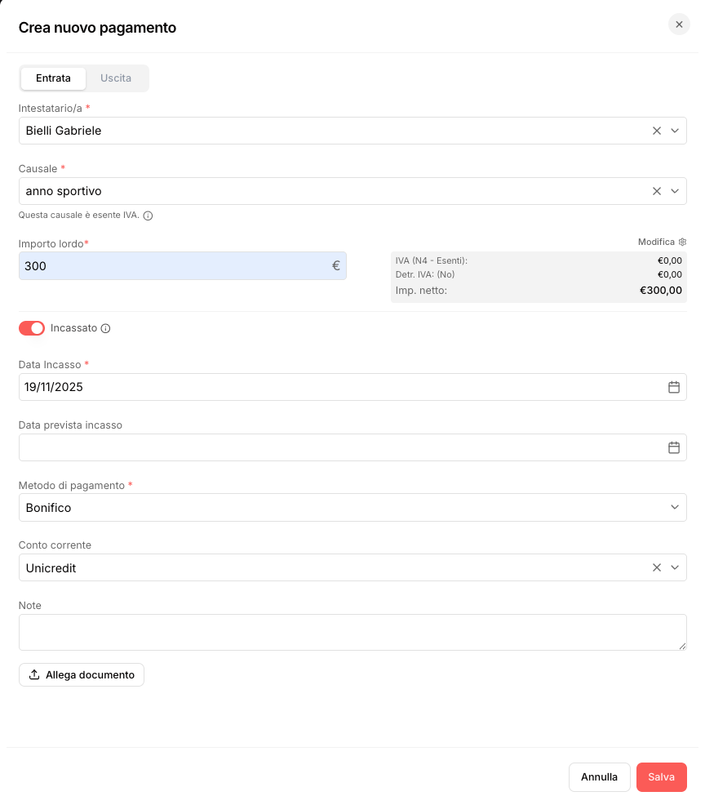Clear the Causale field with the X icon
This screenshot has width=705, height=805.
tap(656, 191)
